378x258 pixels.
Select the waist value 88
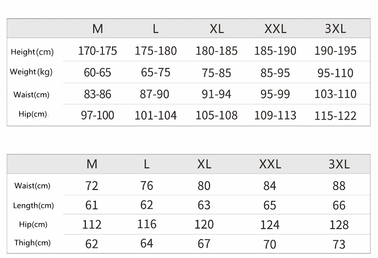click(x=339, y=186)
